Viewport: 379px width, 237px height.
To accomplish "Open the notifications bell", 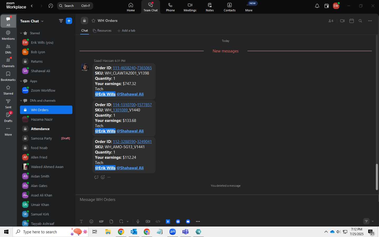I will click(x=317, y=6).
